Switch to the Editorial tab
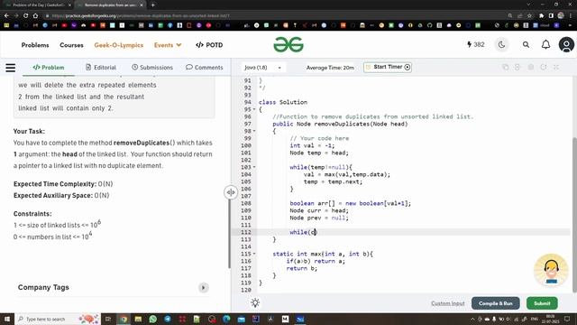The image size is (577, 325). point(101,68)
